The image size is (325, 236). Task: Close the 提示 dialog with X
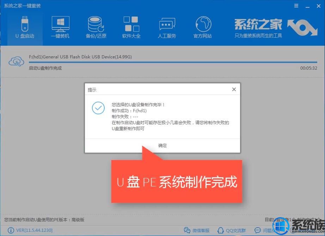[234, 89]
